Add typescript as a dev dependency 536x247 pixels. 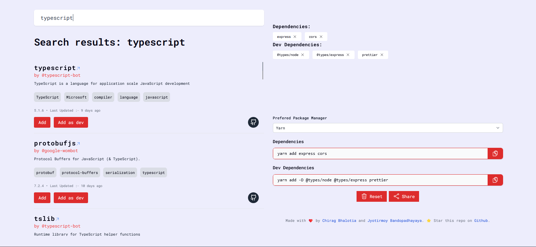point(71,122)
